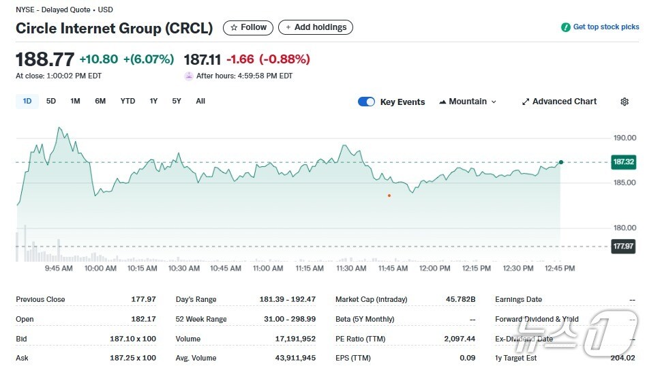Click the star icon in Follow button
Image resolution: width=647 pixels, height=366 pixels.
tap(234, 28)
